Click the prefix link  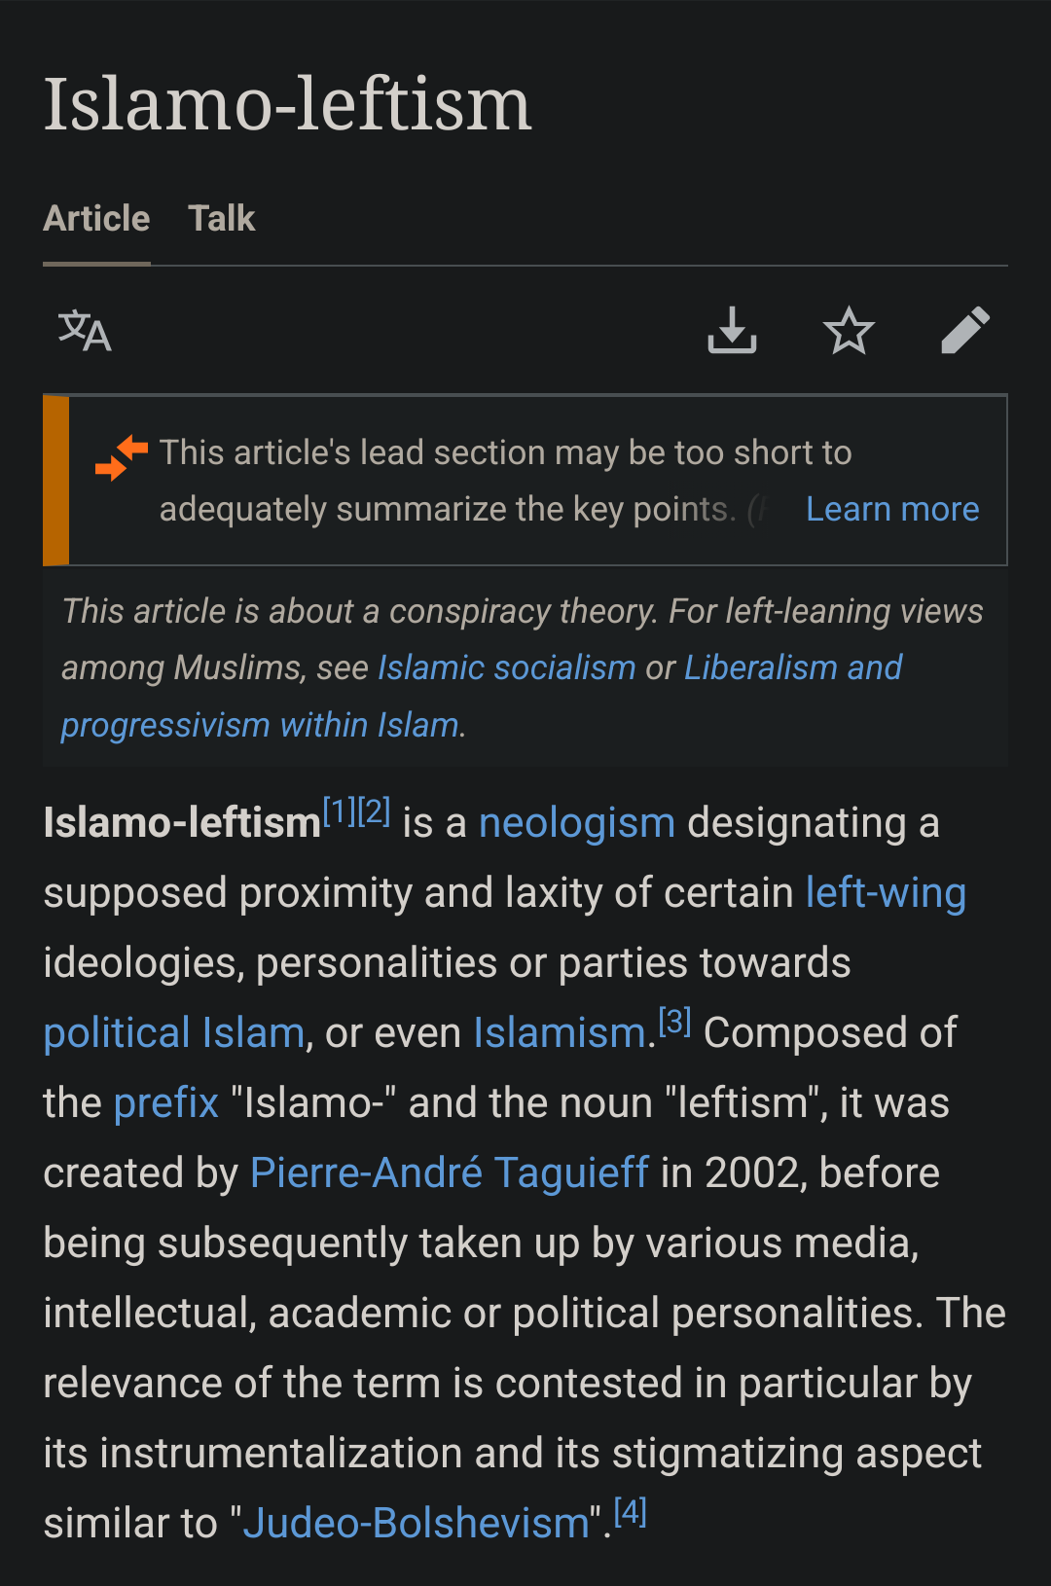coord(165,1103)
